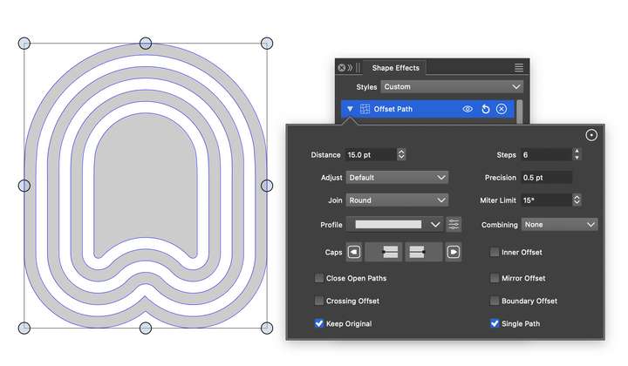Open the Styles Custom dropdown
Screen dimensions: 628x366
[452, 87]
